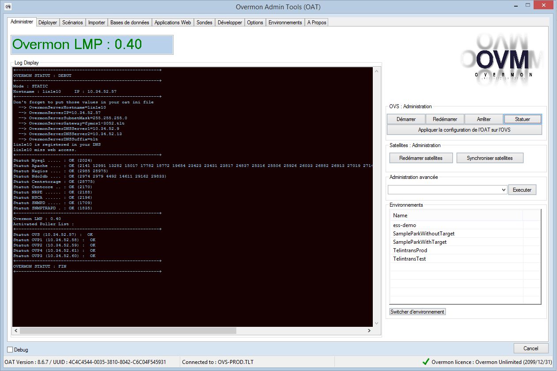Click the Overmon LMP : 0.40 banner
The width and height of the screenshot is (557, 371).
point(92,45)
